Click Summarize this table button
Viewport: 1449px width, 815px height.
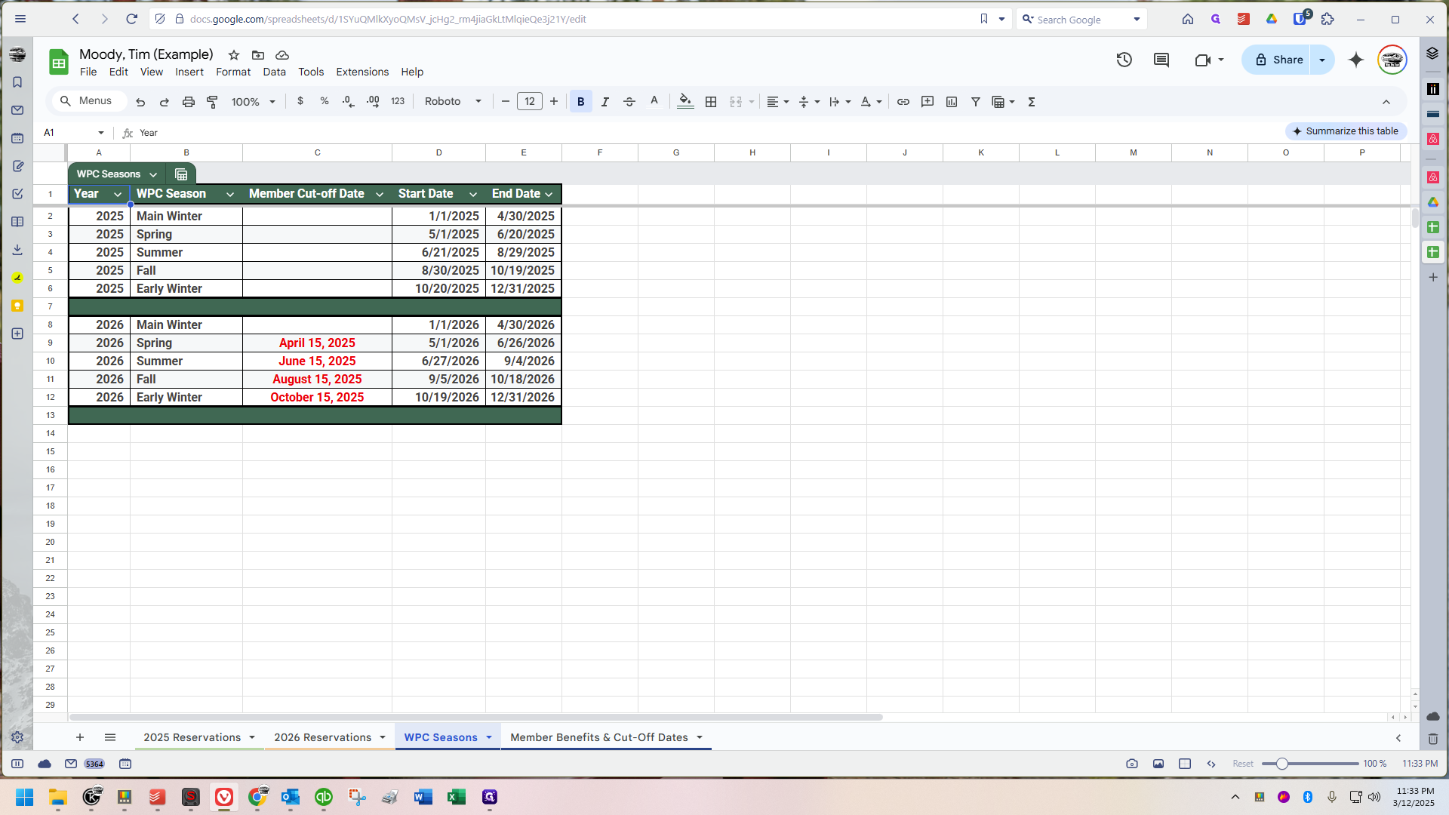1346,131
